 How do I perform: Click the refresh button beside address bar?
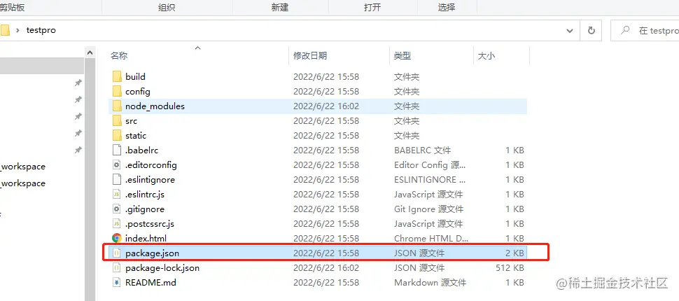591,30
